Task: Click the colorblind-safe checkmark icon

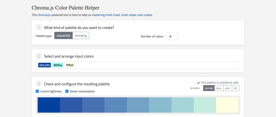Action: coord(198,83)
